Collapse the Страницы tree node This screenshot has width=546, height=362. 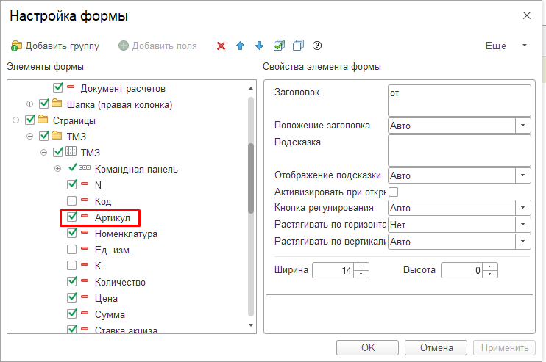click(16, 120)
